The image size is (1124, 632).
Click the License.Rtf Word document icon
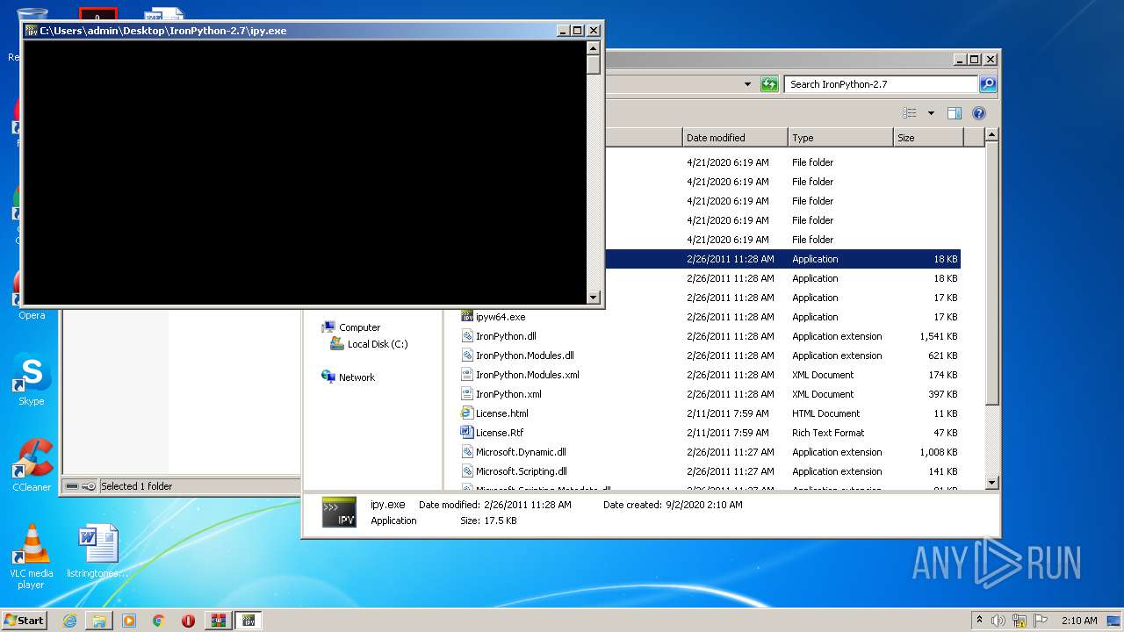[467, 432]
